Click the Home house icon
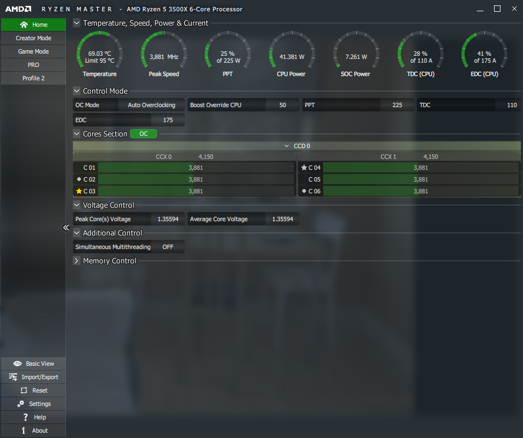Screen dimensions: 523x438 click(24, 25)
